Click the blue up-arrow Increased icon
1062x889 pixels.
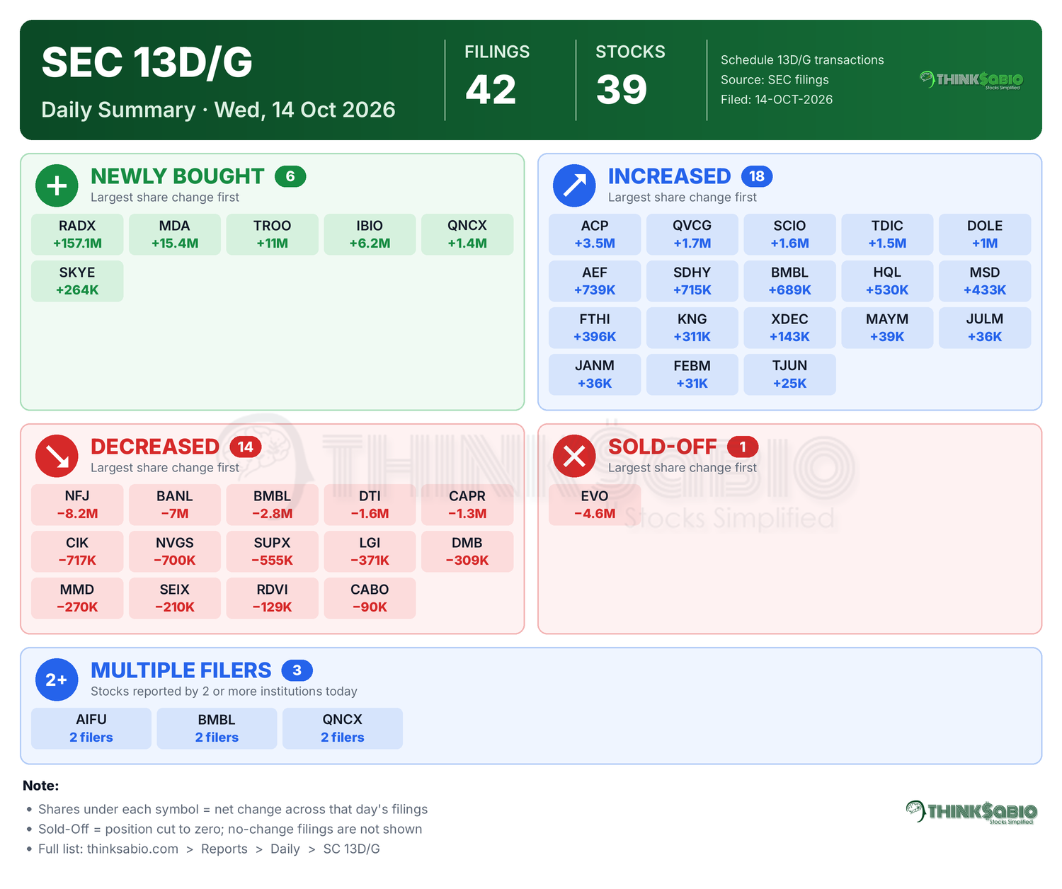tap(574, 185)
